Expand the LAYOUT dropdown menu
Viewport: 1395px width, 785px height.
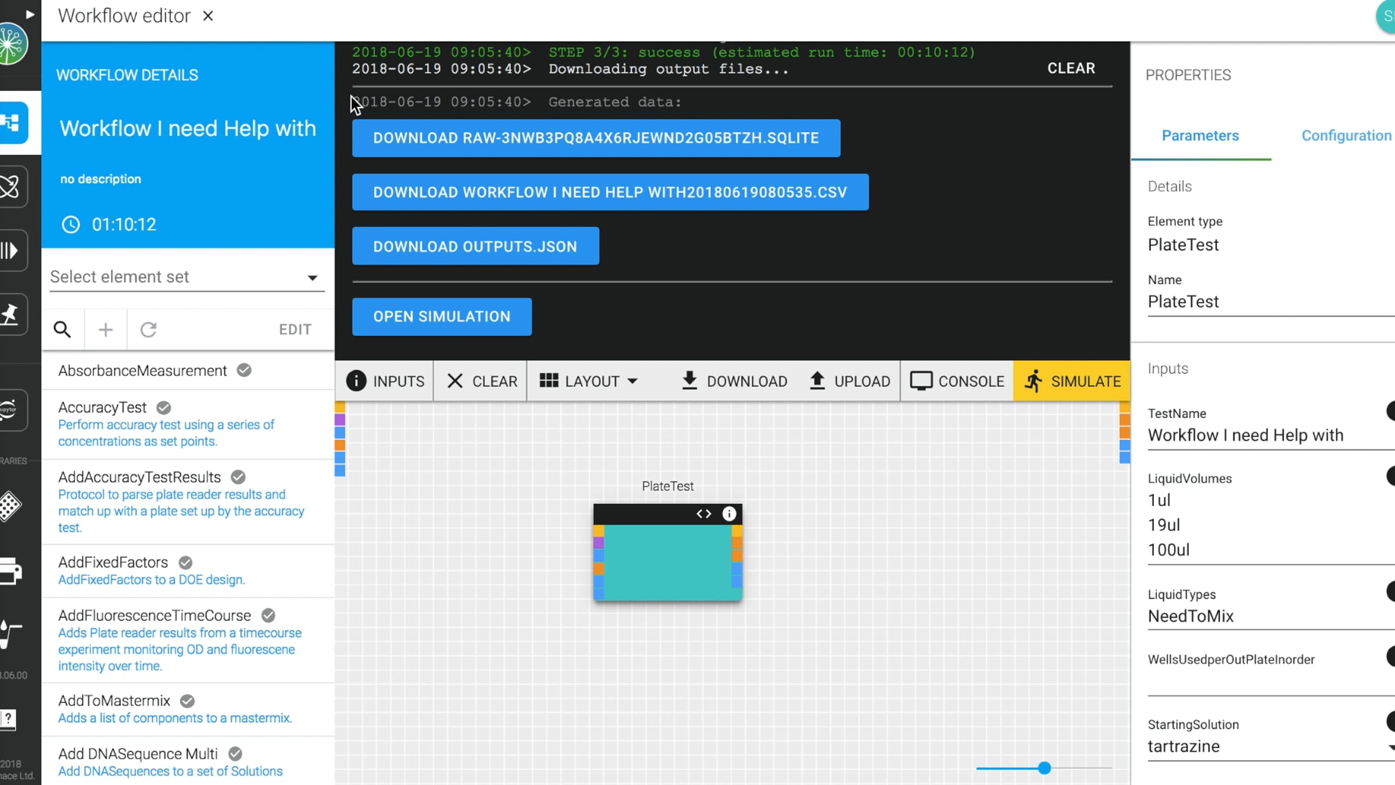click(589, 381)
